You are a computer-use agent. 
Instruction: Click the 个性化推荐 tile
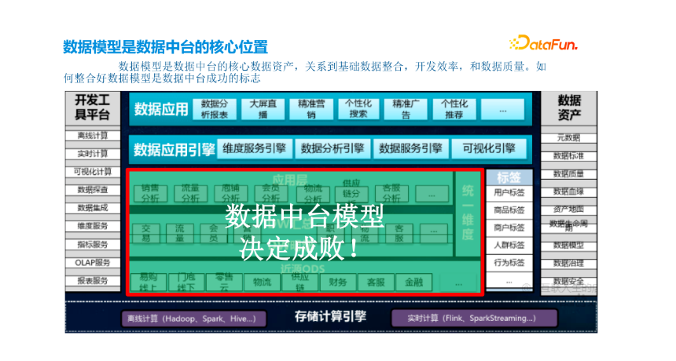[x=454, y=109]
